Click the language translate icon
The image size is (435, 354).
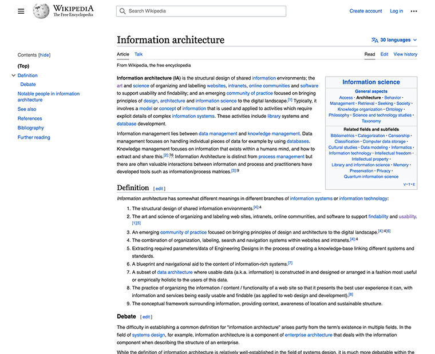tap(375, 40)
